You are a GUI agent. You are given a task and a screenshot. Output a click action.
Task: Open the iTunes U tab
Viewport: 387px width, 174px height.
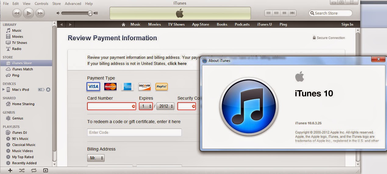[264, 24]
